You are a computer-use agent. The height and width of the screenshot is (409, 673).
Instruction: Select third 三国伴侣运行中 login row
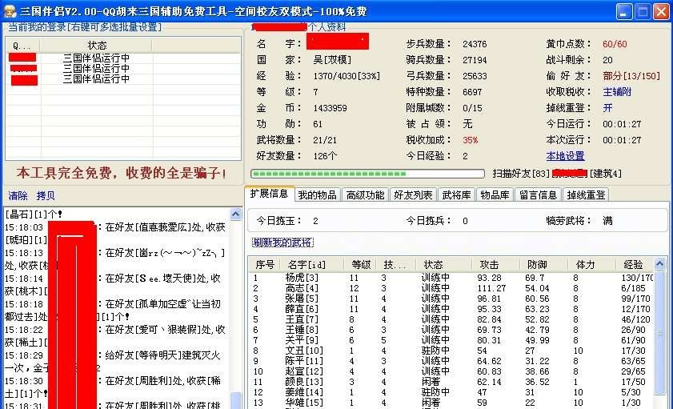pyautogui.click(x=122, y=79)
